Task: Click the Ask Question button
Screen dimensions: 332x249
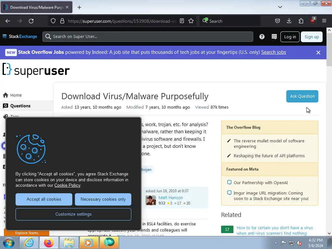Action: coord(302,96)
